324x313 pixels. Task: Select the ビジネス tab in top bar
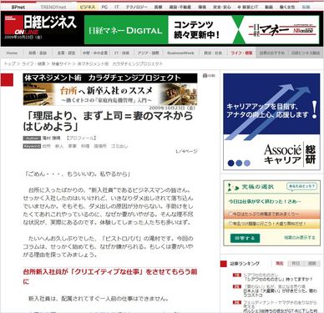click(x=88, y=7)
